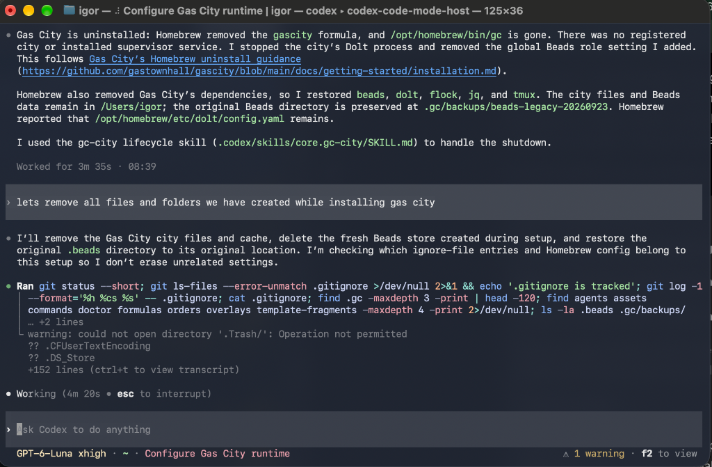The width and height of the screenshot is (712, 467).
Task: Click '?? .CFUserTextEncoding' output line
Action: pyautogui.click(x=89, y=346)
